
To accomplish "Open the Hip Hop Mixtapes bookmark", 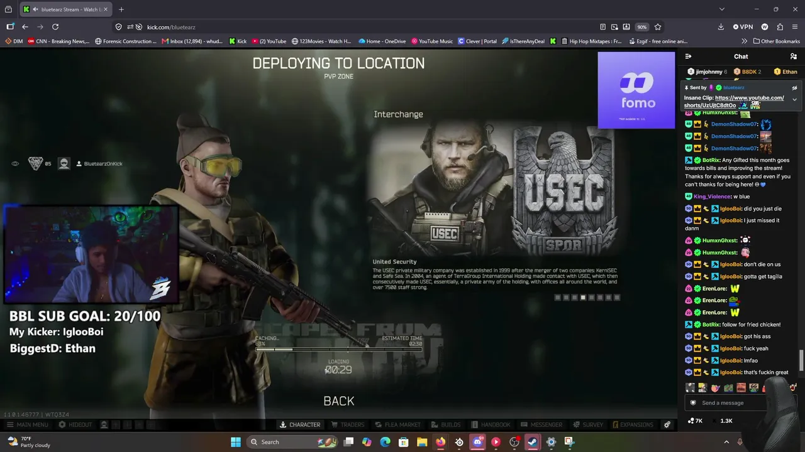I will pyautogui.click(x=591, y=41).
